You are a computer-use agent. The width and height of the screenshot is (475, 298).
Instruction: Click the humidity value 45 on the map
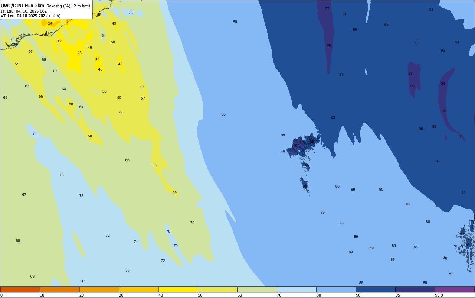click(79, 52)
